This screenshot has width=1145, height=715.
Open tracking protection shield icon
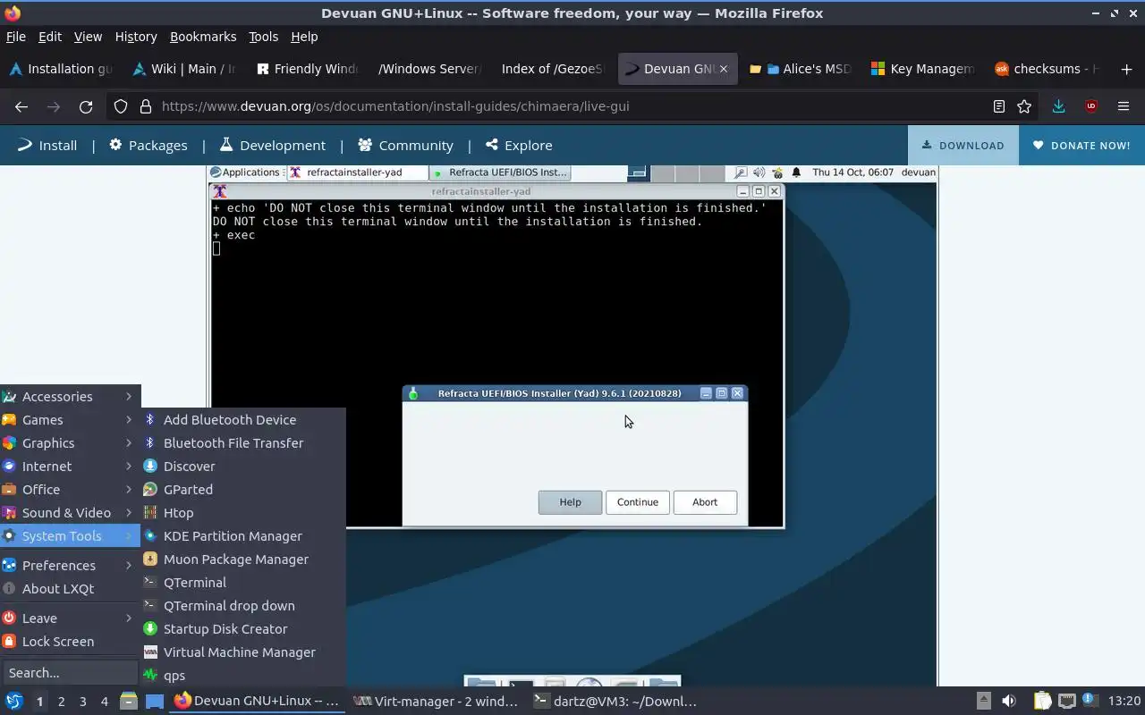(121, 106)
